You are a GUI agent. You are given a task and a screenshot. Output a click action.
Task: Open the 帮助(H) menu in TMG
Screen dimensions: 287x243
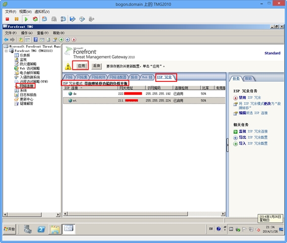59,33
